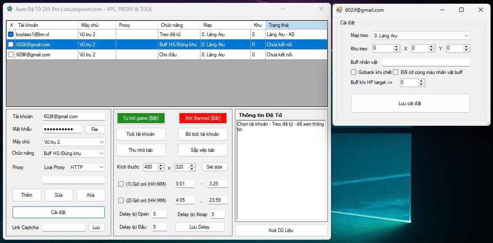Click the Xoá Dữ Liệu button
493x243 pixels.
pyautogui.click(x=281, y=230)
